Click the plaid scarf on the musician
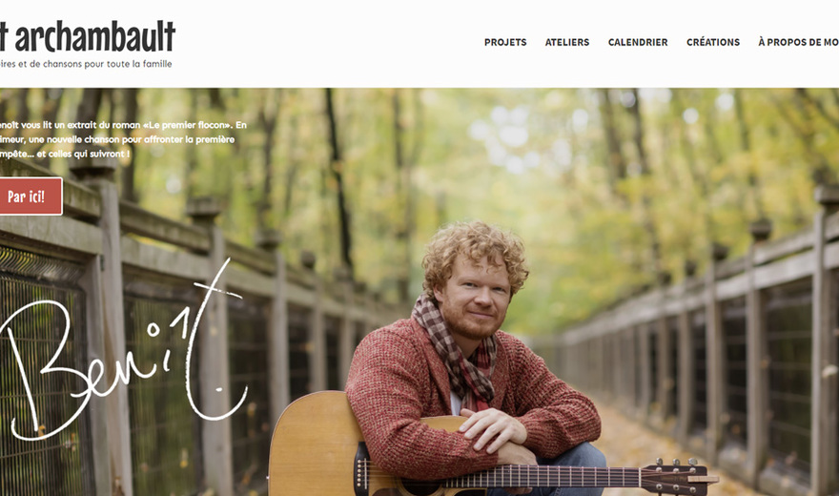 pos(460,353)
